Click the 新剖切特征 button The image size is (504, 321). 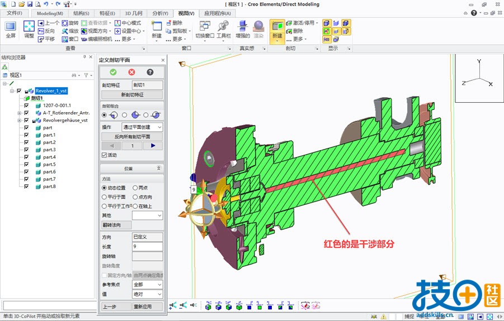(132, 94)
